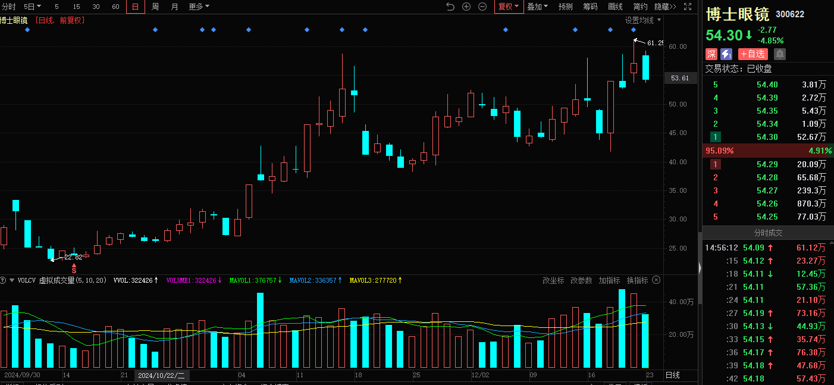Hide the side panel via 隐藏>>

[665, 7]
